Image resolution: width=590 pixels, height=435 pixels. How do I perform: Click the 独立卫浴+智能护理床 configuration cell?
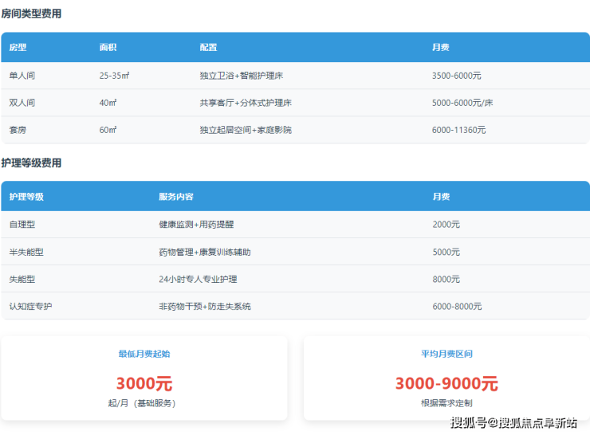coord(242,76)
